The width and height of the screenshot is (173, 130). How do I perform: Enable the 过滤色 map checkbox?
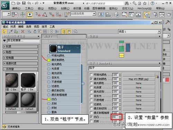pos(91,104)
